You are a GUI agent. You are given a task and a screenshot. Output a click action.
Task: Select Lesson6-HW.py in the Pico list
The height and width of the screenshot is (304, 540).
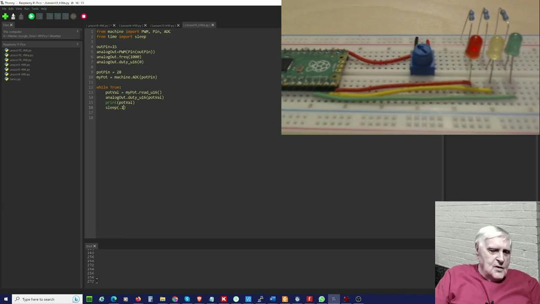21,70
